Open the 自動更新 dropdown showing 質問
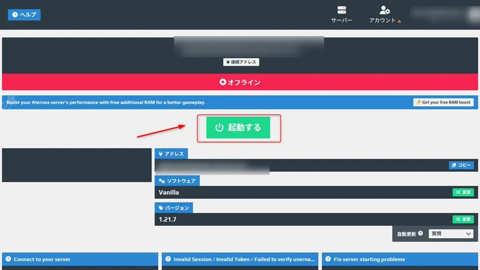The image size is (480, 270). tap(451, 234)
